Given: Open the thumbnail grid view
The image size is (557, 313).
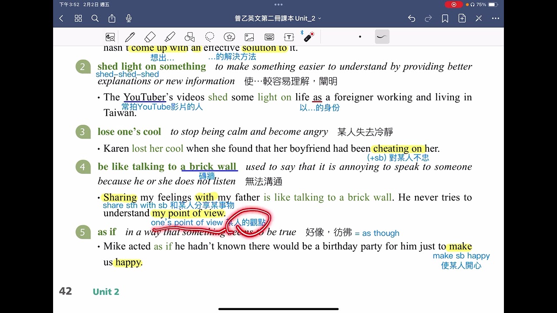Looking at the screenshot, I should (x=78, y=18).
